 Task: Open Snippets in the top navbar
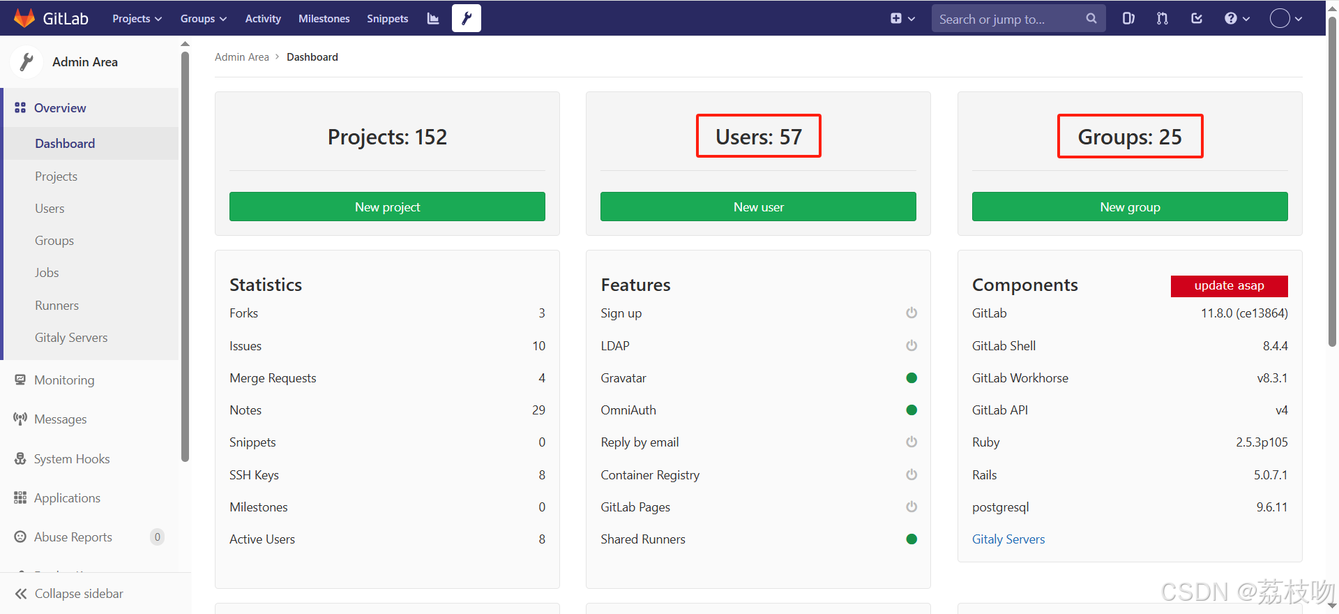point(388,19)
